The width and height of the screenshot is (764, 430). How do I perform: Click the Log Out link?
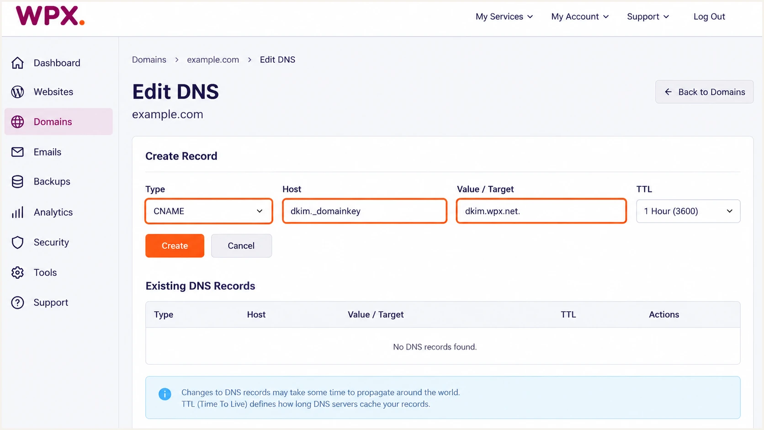click(709, 16)
